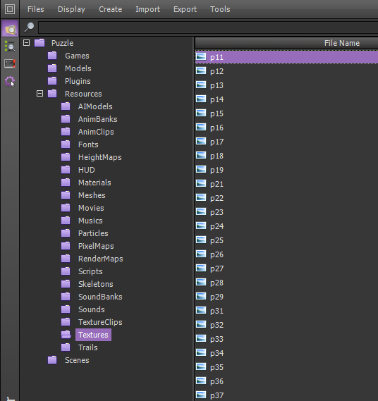Collapse the Resources tree node
The image size is (378, 401).
pos(39,93)
